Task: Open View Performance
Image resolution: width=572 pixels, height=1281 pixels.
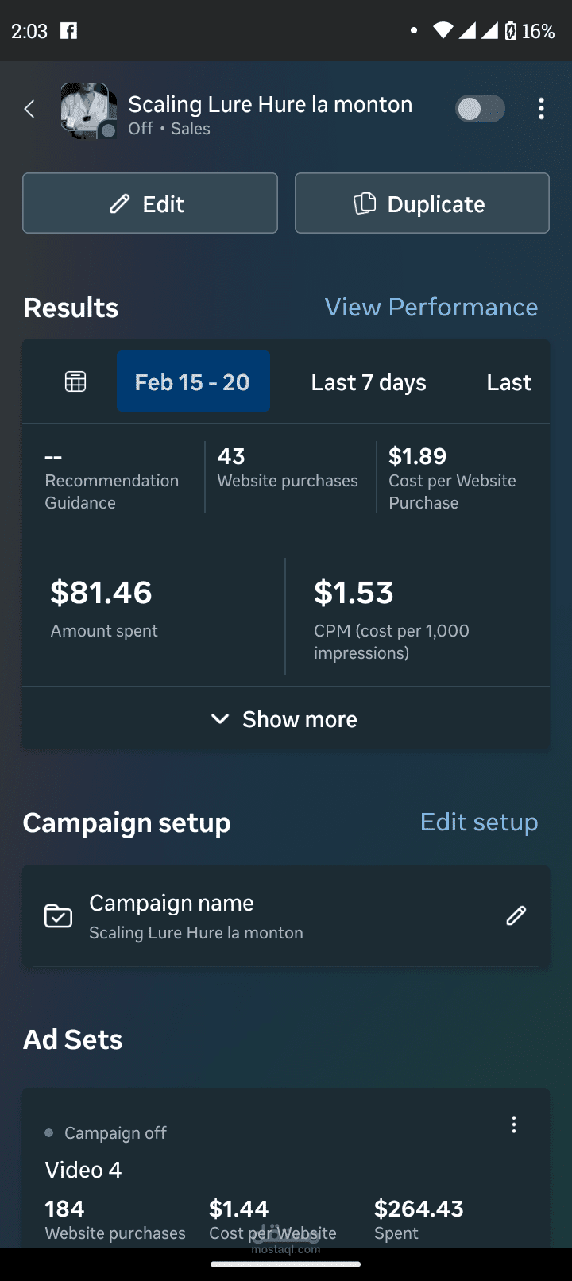Action: pos(431,307)
